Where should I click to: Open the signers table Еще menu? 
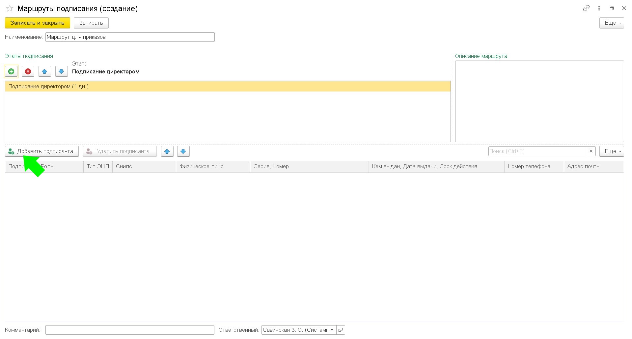coord(611,151)
